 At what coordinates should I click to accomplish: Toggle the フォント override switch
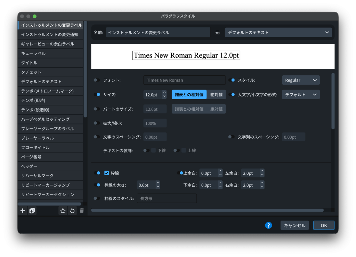click(x=97, y=80)
